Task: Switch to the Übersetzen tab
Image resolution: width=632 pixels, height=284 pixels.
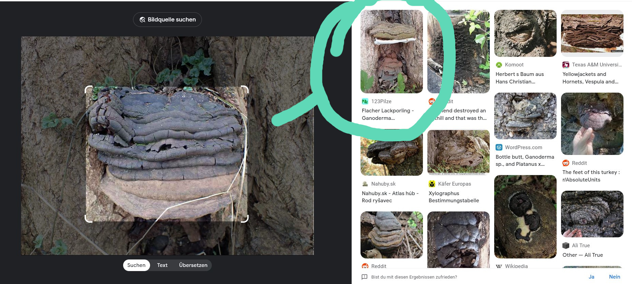Action: (193, 265)
